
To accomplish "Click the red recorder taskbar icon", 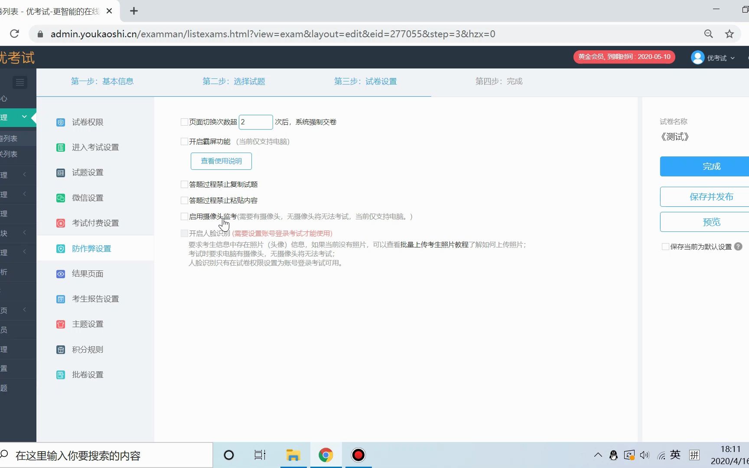I will 358,455.
